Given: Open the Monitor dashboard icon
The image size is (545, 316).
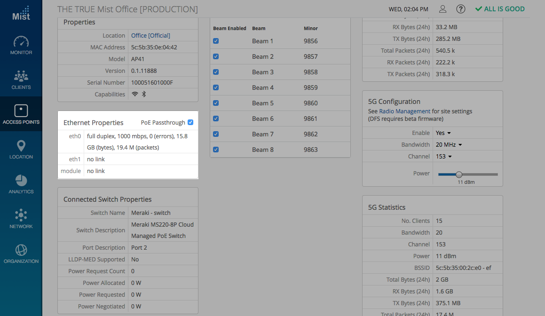Looking at the screenshot, I should click(x=21, y=42).
